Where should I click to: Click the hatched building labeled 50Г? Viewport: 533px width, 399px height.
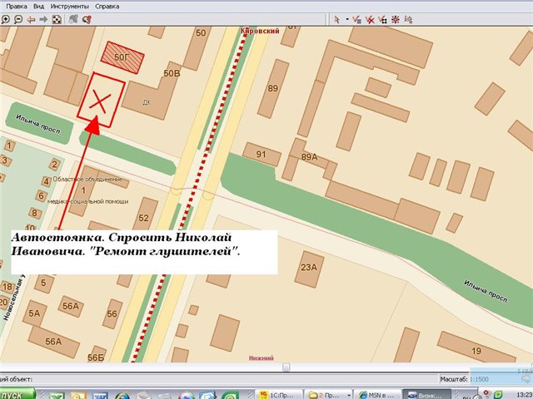click(122, 57)
